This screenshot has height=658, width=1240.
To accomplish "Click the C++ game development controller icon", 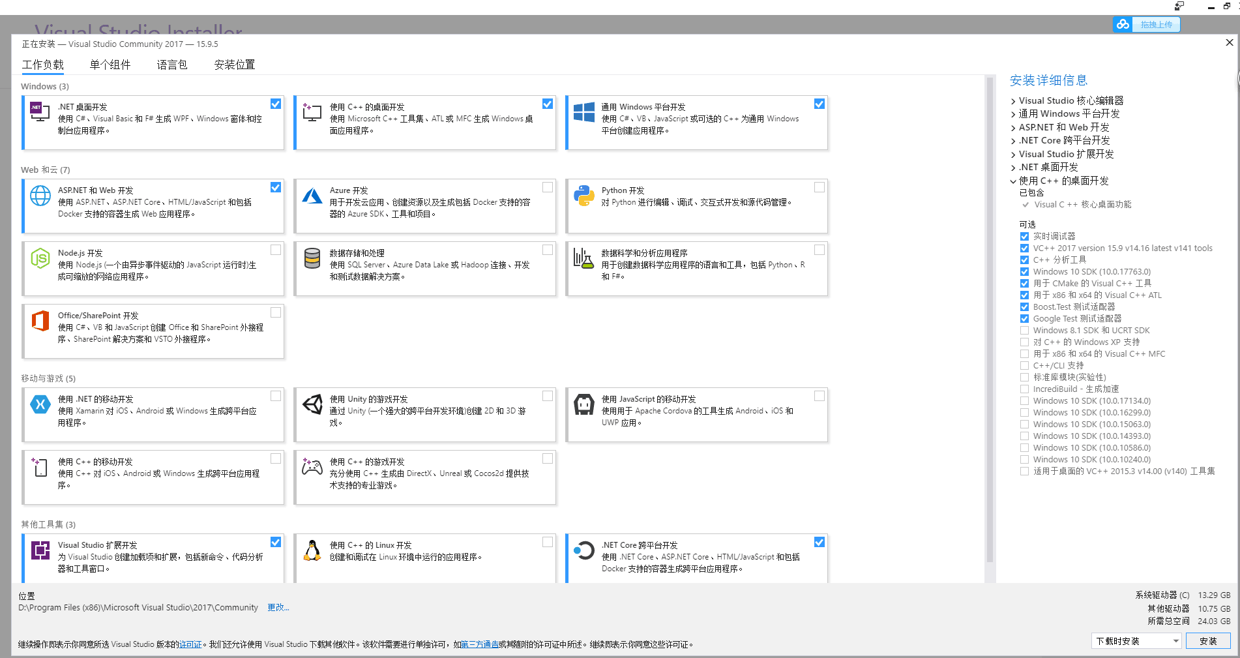I will [x=312, y=466].
